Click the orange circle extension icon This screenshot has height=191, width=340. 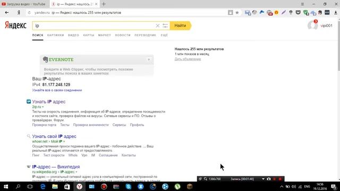pyautogui.click(x=276, y=13)
